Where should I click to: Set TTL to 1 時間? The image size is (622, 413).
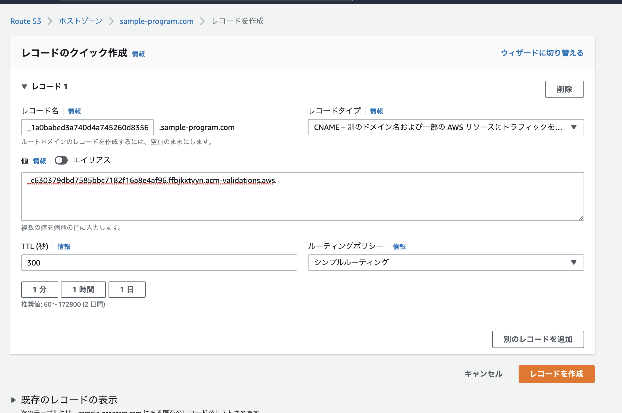tap(83, 290)
